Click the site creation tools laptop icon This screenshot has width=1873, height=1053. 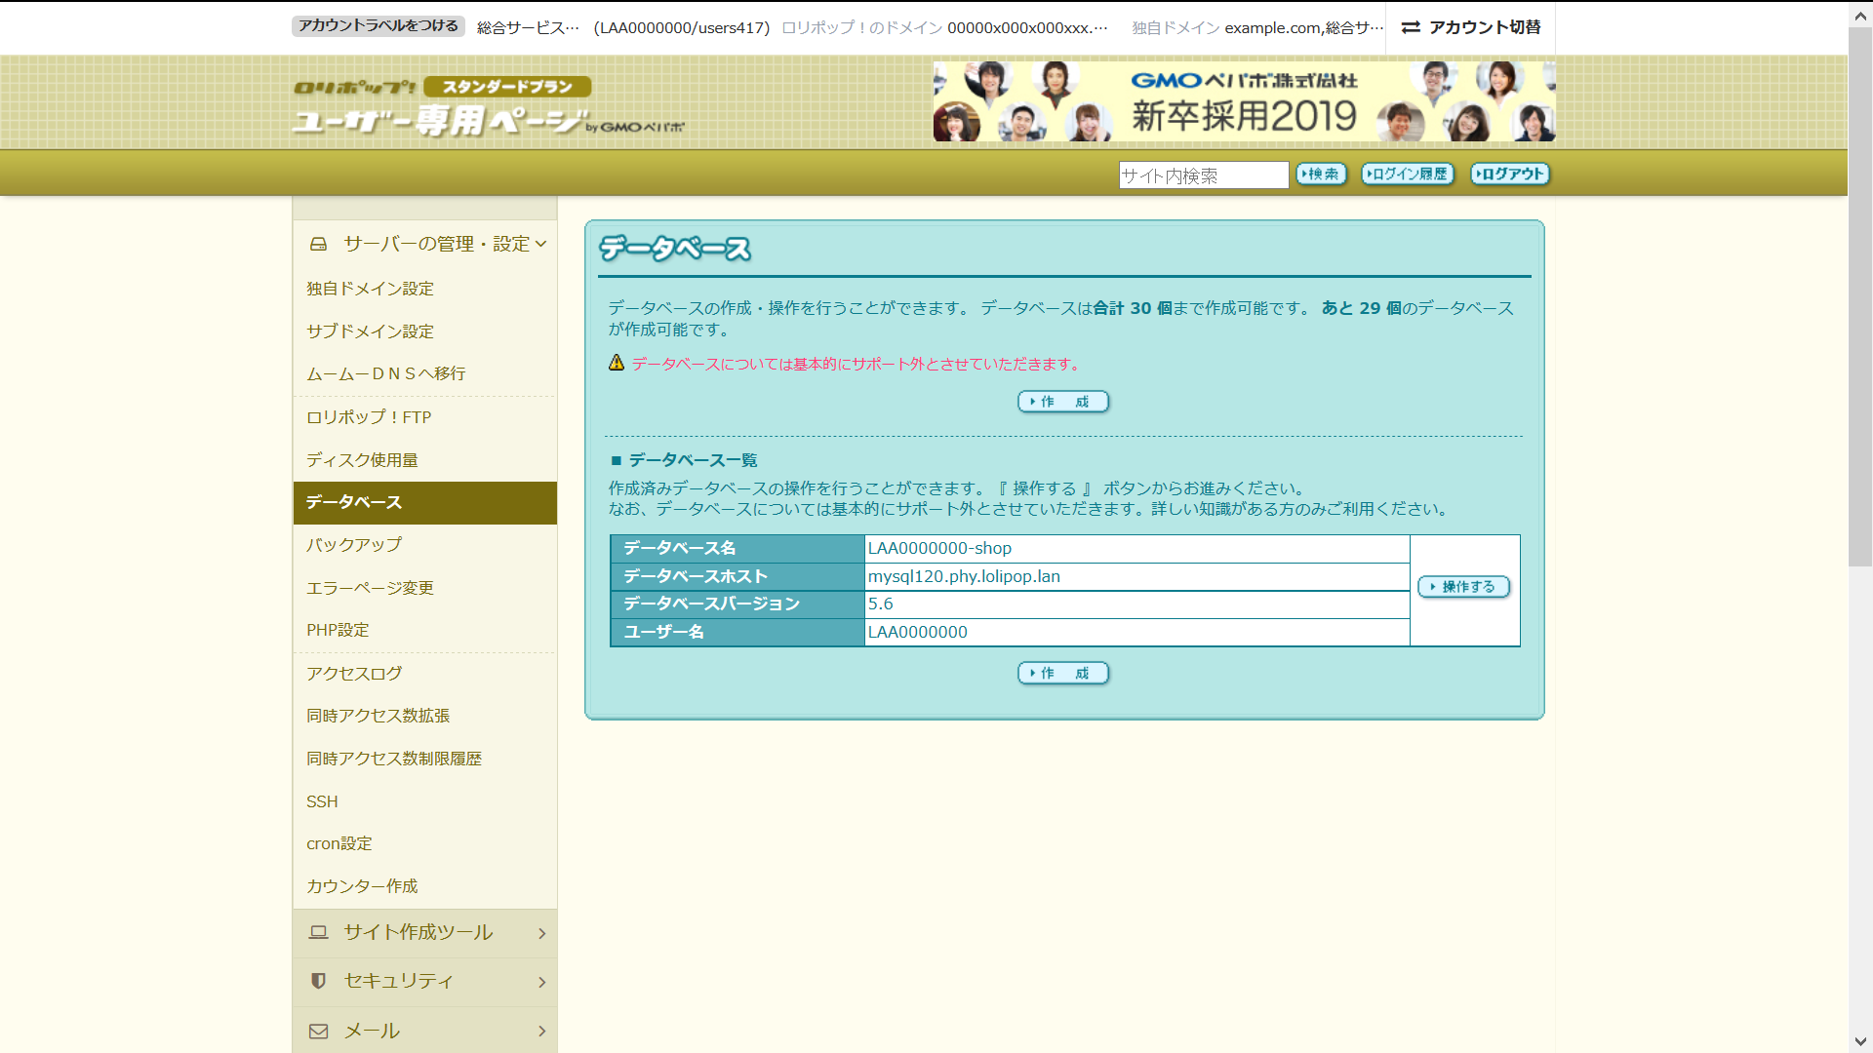point(318,932)
